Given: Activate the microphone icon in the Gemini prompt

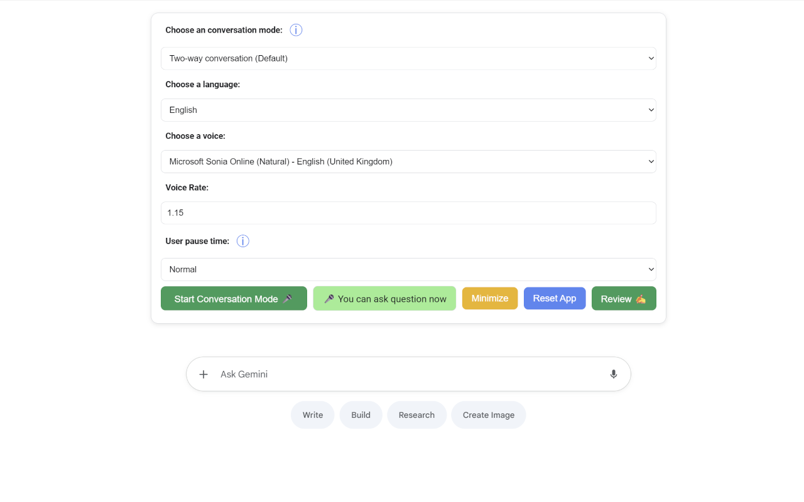Looking at the screenshot, I should pyautogui.click(x=613, y=375).
